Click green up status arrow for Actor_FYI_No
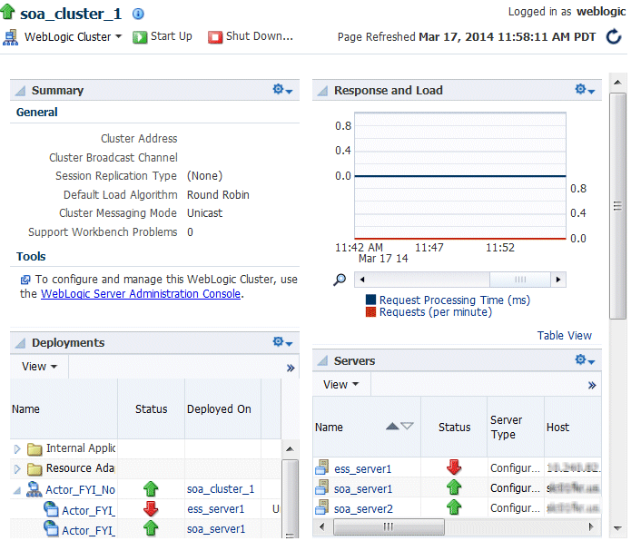The width and height of the screenshot is (631, 541). pyautogui.click(x=151, y=489)
